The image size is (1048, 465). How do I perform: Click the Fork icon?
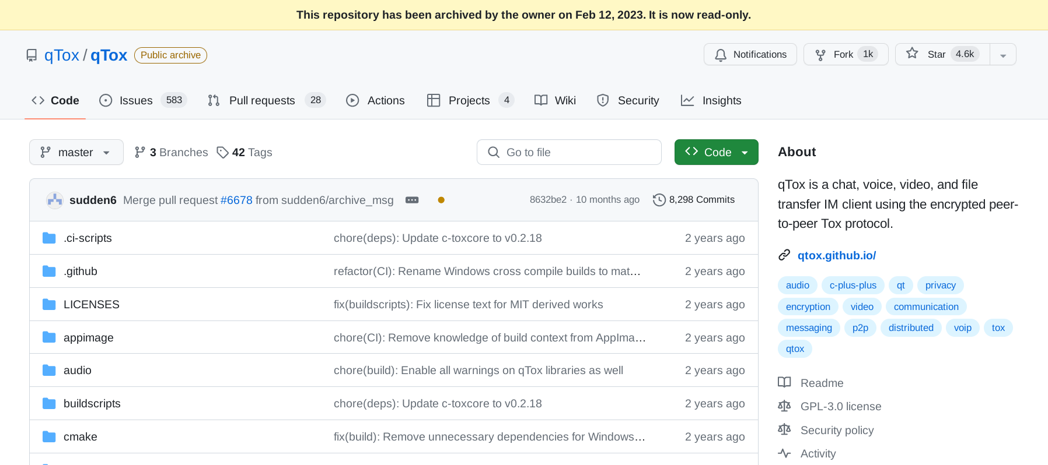pos(820,55)
